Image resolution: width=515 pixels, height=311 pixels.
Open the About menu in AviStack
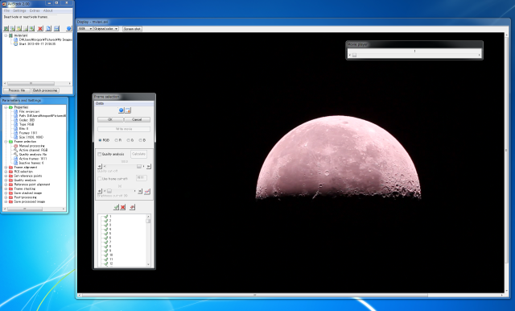48,10
